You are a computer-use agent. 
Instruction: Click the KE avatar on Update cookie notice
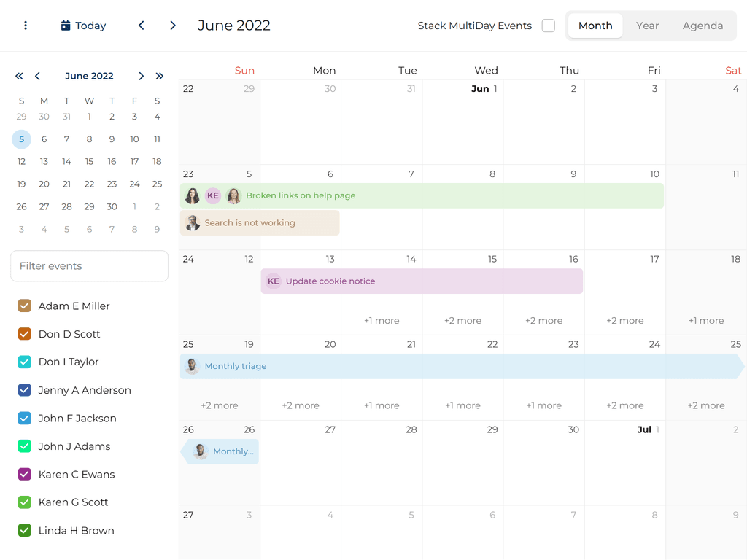(x=273, y=281)
